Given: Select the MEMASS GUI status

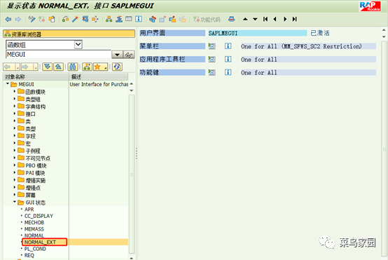Looking at the screenshot, I should pyautogui.click(x=34, y=229).
